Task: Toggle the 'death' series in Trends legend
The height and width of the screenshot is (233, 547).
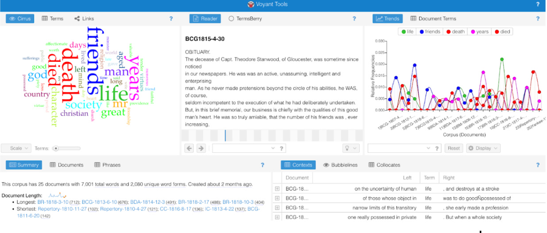Action: pyautogui.click(x=455, y=32)
